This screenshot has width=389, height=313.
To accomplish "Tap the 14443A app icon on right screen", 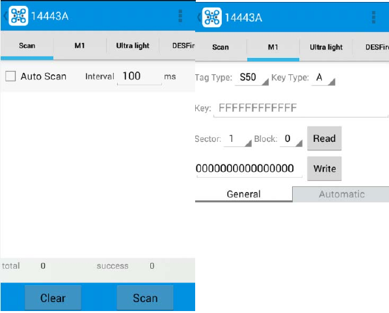I will coord(211,18).
